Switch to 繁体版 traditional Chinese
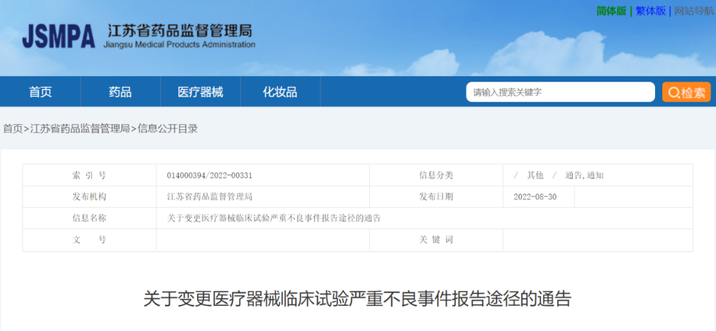This screenshot has height=331, width=716. click(x=651, y=11)
